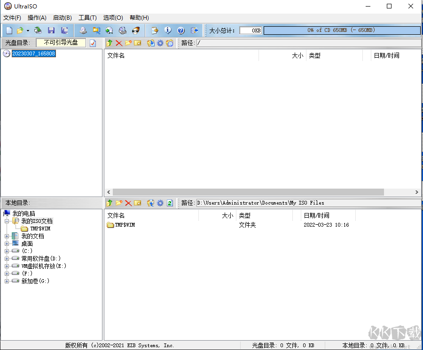Refresh the local directory listing

point(169,203)
